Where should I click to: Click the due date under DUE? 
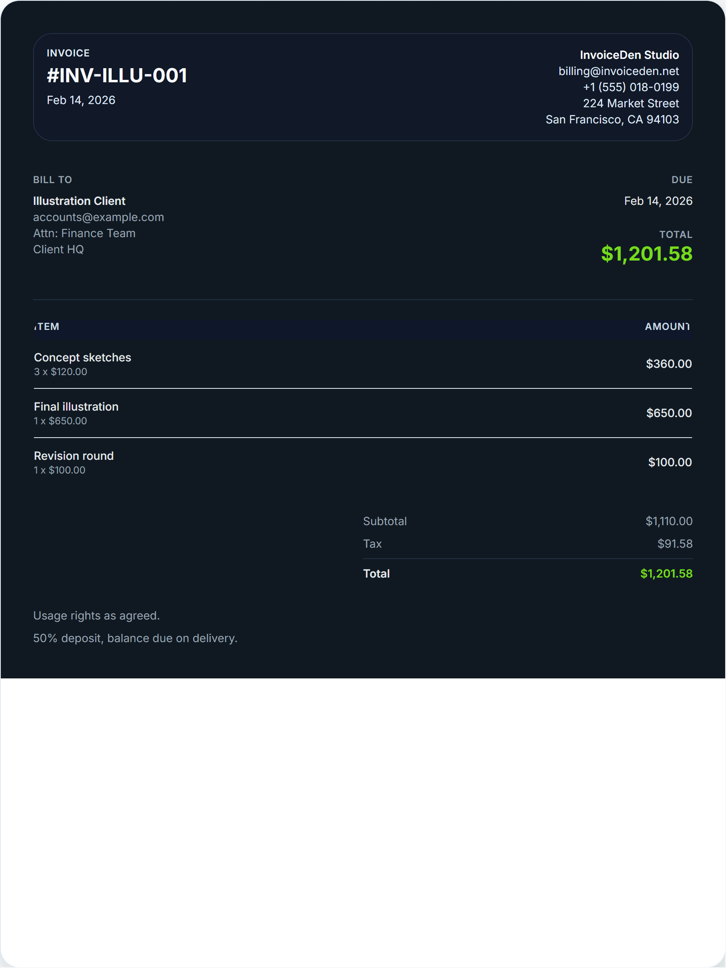pos(658,201)
